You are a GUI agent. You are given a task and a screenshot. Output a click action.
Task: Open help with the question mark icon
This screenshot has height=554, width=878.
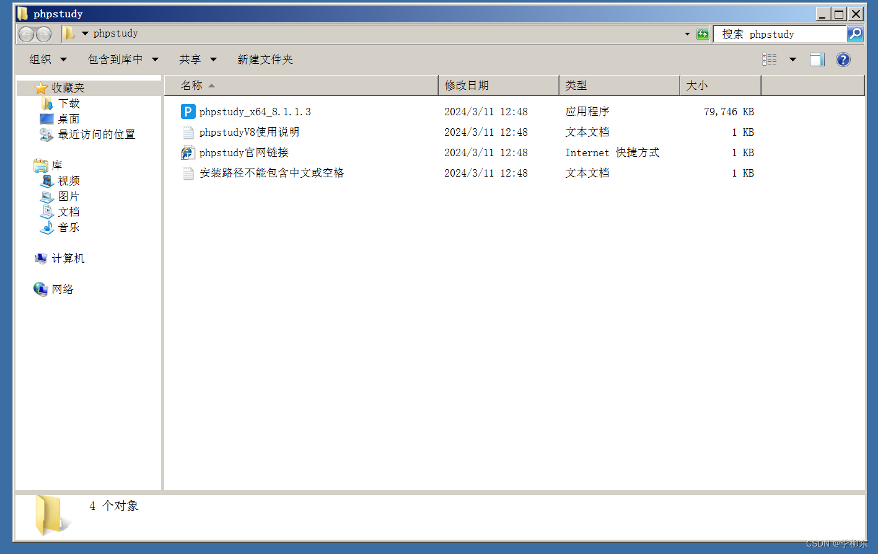pyautogui.click(x=843, y=59)
